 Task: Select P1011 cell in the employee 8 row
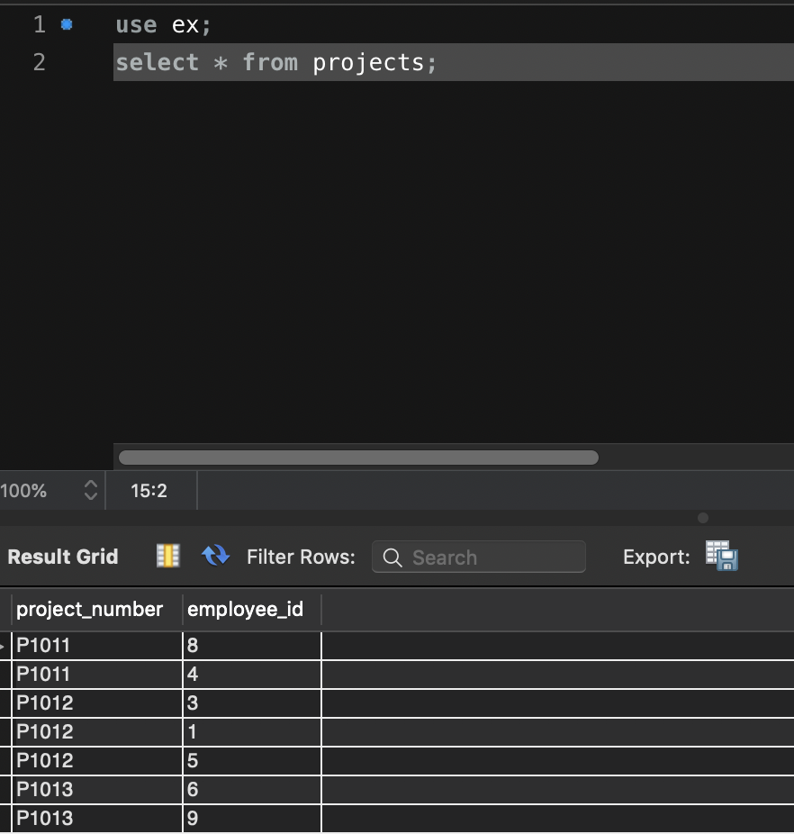[x=97, y=646]
